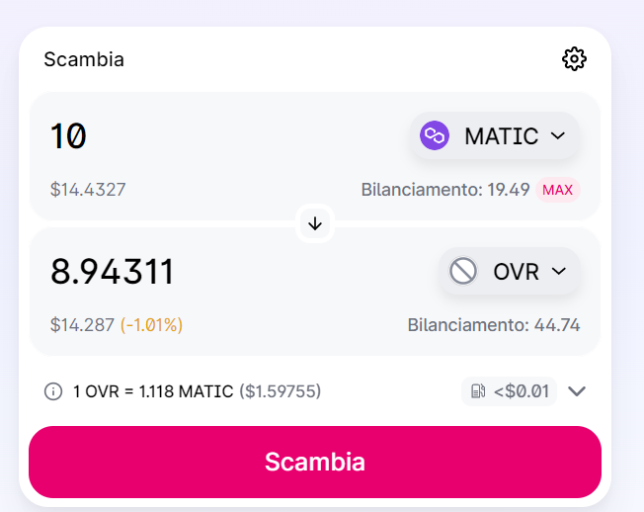This screenshot has height=512, width=644.
Task: Click the Bilanciamento 19.49 balance text
Action: pyautogui.click(x=444, y=189)
